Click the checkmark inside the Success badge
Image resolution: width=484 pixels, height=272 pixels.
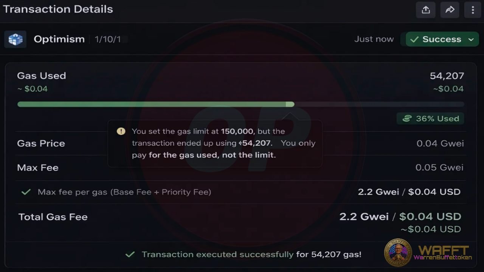point(414,39)
